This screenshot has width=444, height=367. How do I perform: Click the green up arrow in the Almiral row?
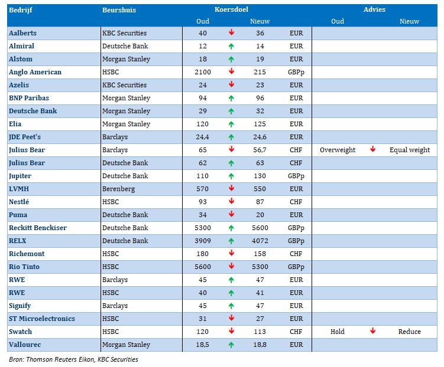pyautogui.click(x=231, y=46)
